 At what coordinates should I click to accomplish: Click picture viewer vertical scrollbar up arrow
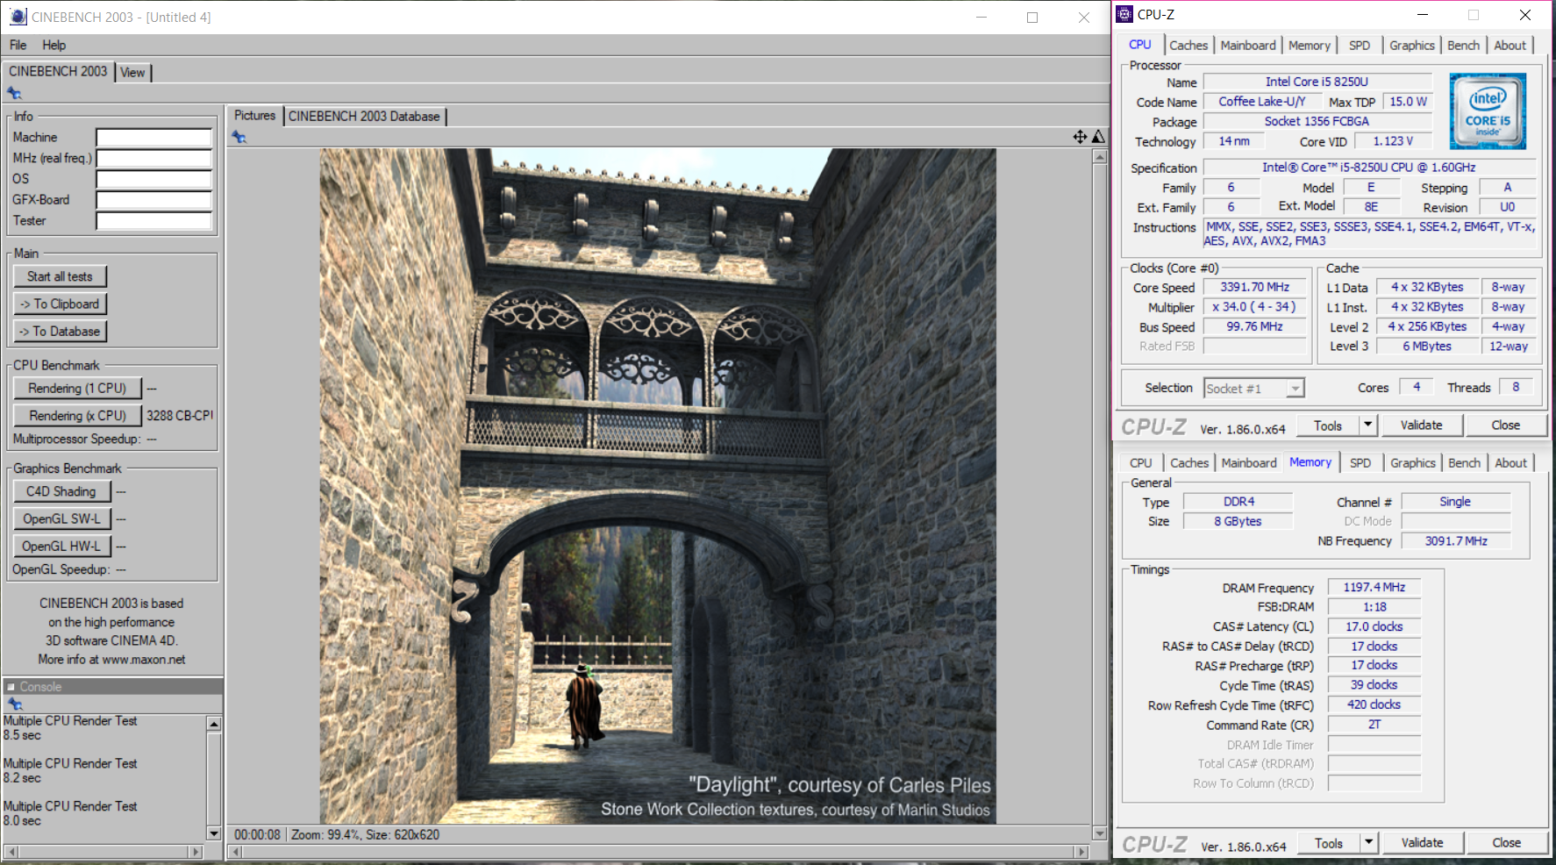[1099, 156]
